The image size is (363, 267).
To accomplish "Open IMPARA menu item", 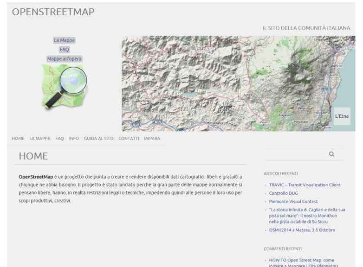I will point(152,139).
